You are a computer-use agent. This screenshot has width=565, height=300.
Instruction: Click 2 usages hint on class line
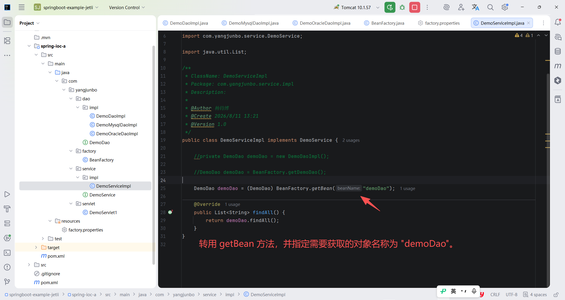pos(351,140)
